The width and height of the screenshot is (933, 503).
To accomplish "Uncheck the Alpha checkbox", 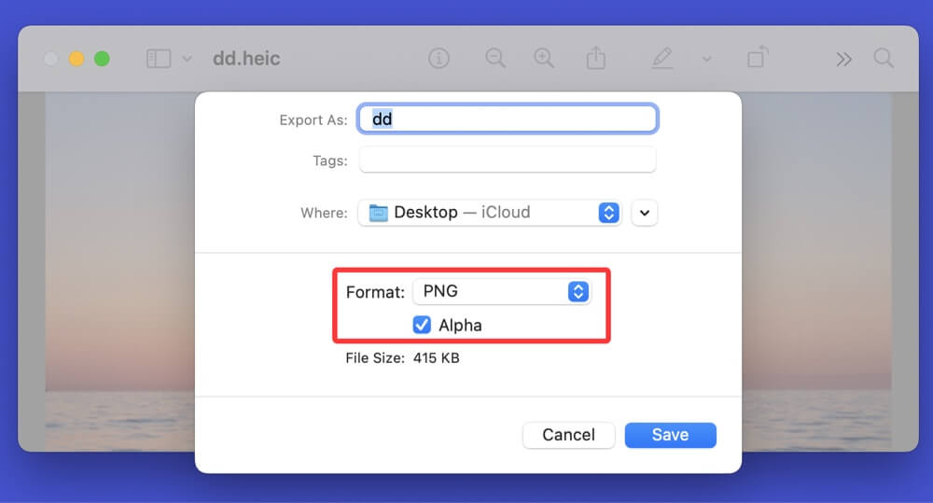I will coord(422,325).
